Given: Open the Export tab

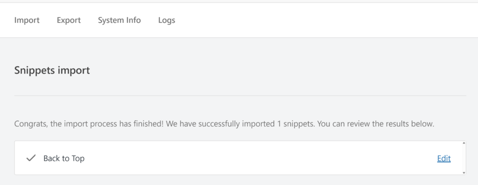Looking at the screenshot, I should (x=69, y=21).
